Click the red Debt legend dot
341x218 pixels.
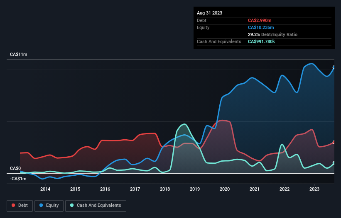[13, 205]
